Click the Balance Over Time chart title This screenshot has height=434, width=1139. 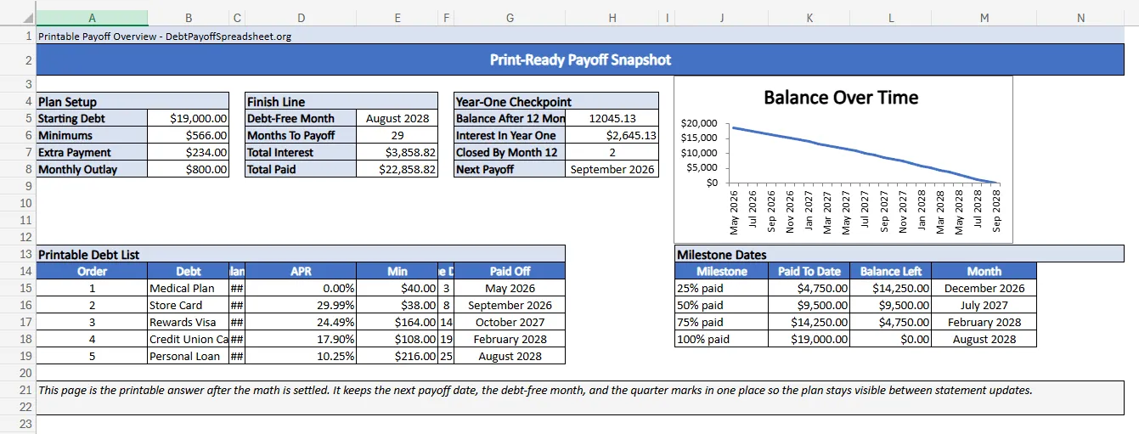click(841, 97)
